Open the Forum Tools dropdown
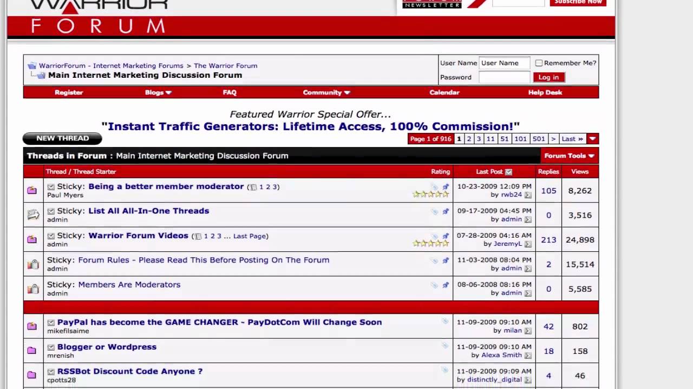 [x=569, y=156]
